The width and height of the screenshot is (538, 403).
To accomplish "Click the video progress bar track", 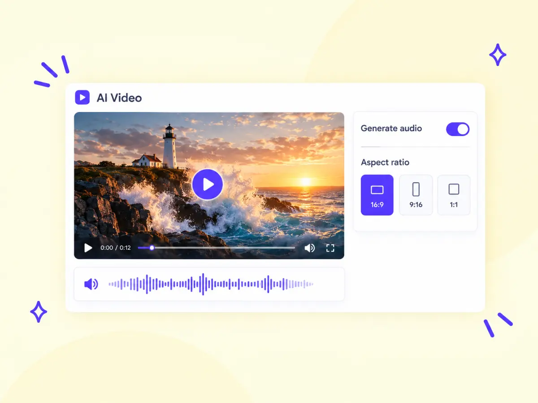I will (x=217, y=248).
